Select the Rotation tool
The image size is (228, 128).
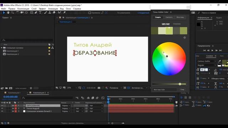click(x=18, y=13)
